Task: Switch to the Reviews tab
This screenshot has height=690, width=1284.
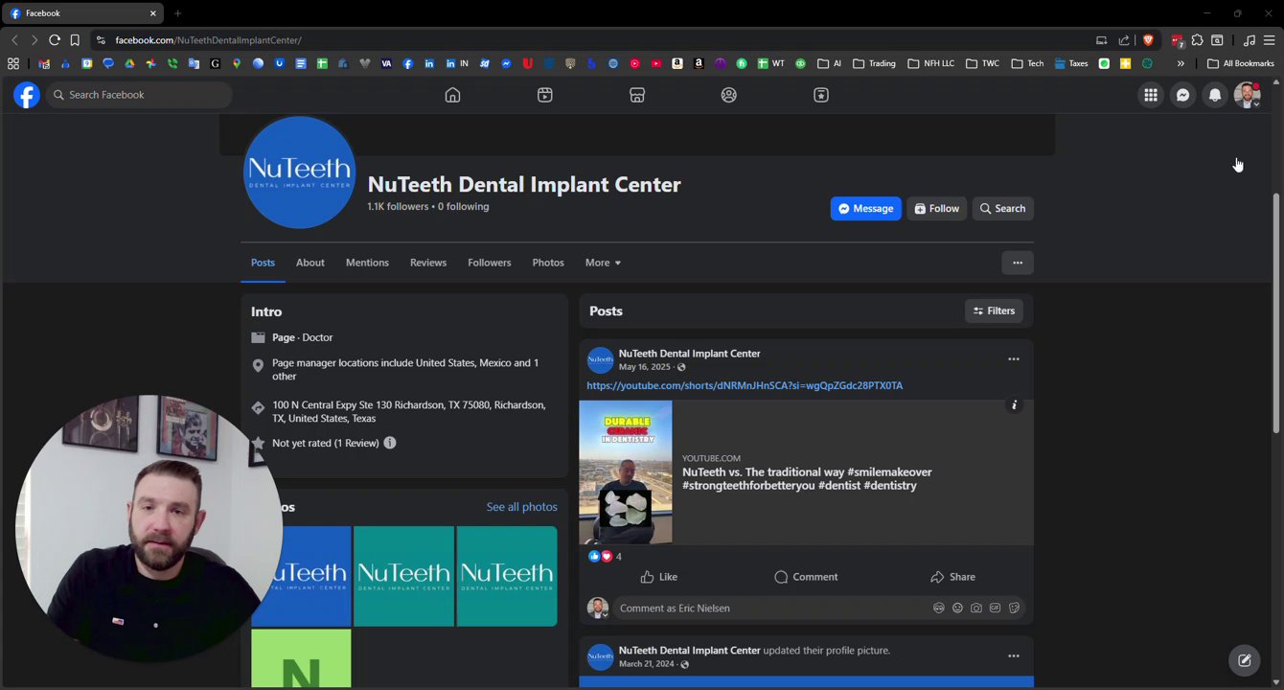Action: point(428,263)
